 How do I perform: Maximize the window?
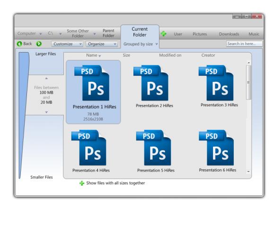[x=247, y=17]
